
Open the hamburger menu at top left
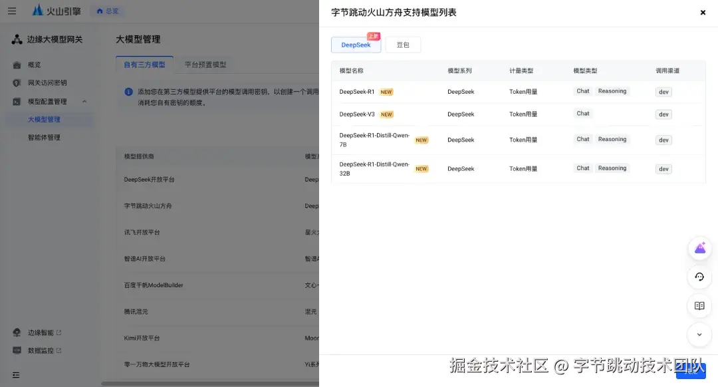(x=12, y=11)
